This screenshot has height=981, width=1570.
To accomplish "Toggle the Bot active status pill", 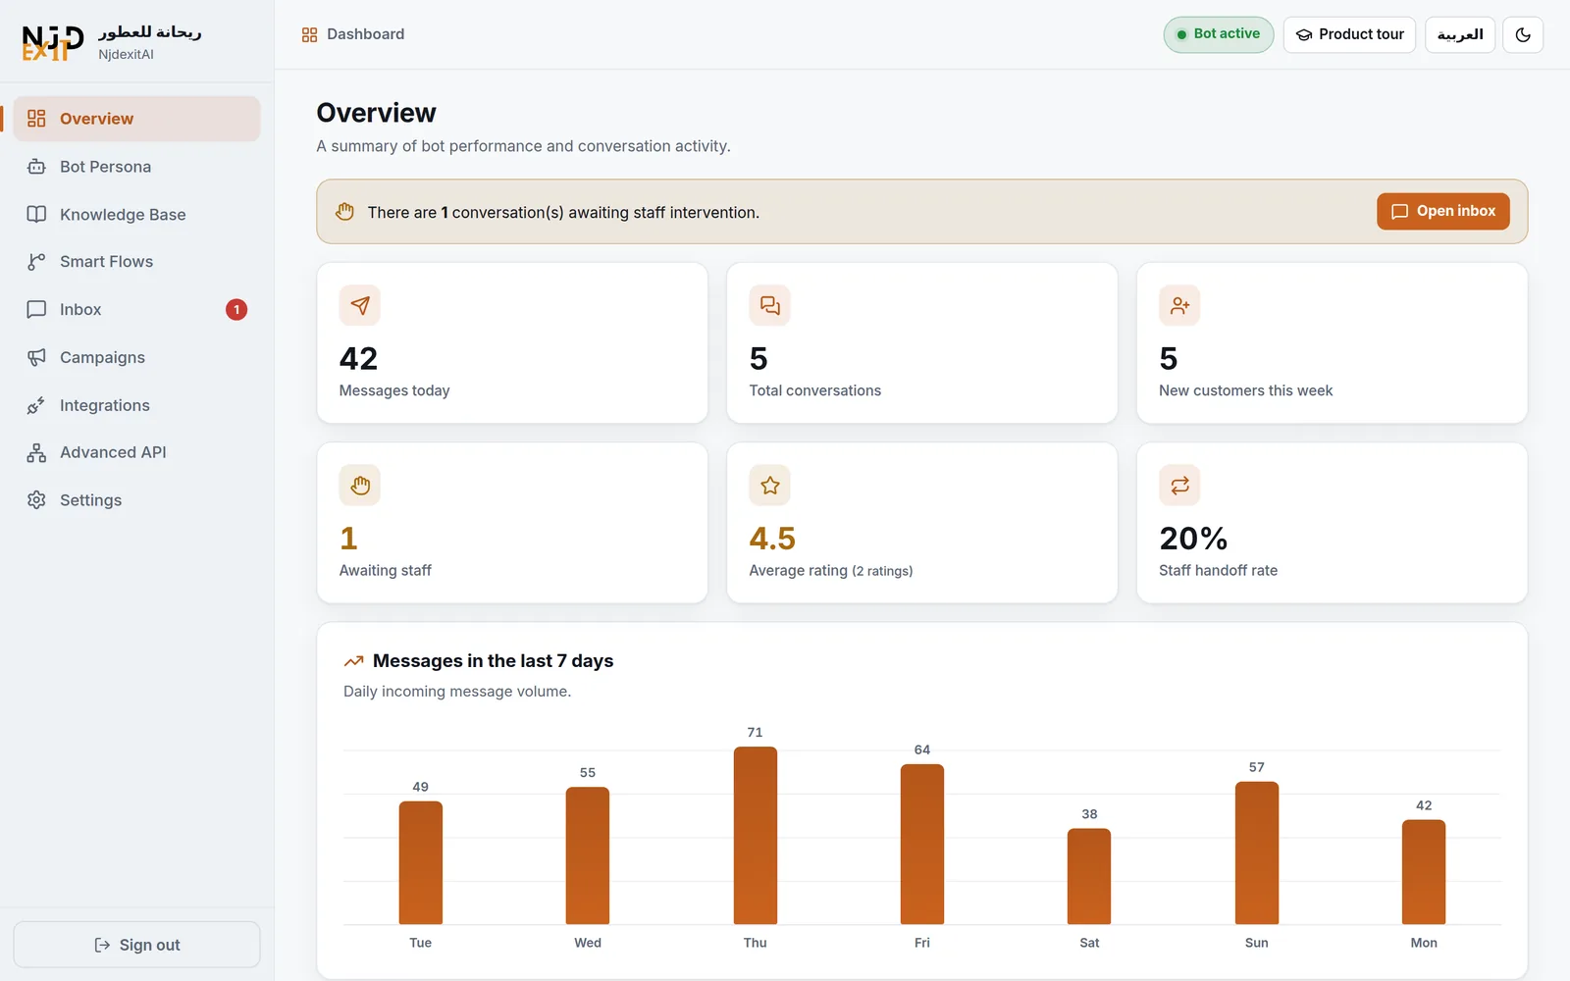I will 1219,34.
